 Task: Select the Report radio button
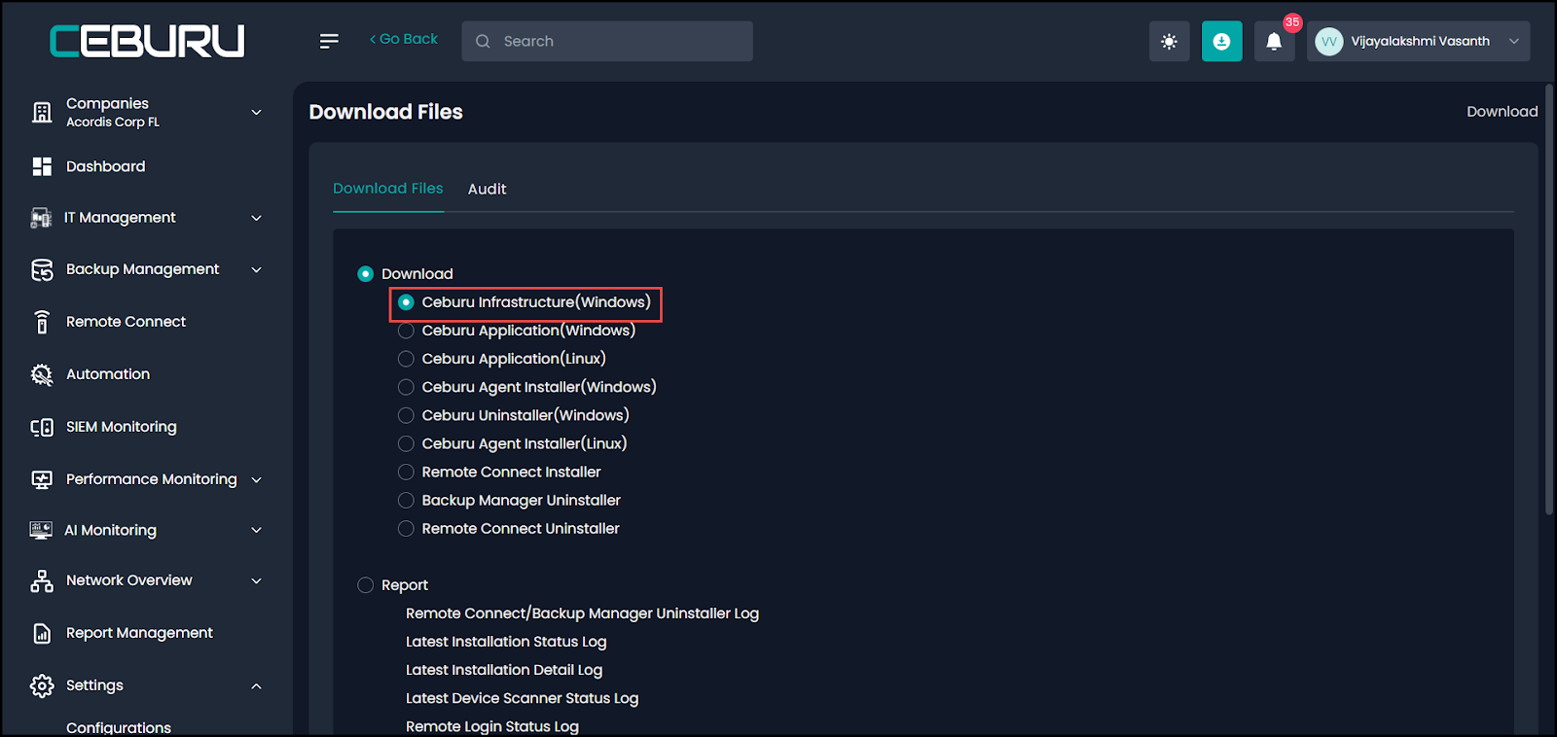tap(365, 585)
